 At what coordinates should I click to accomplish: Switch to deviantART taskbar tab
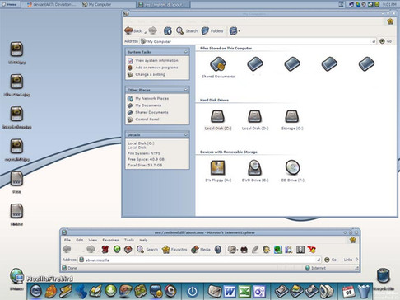coord(52,4)
